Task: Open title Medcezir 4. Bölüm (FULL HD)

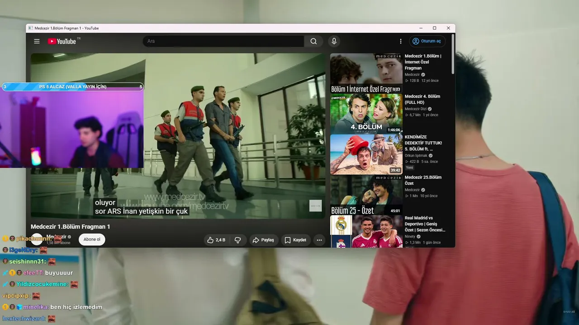Action: 422,99
